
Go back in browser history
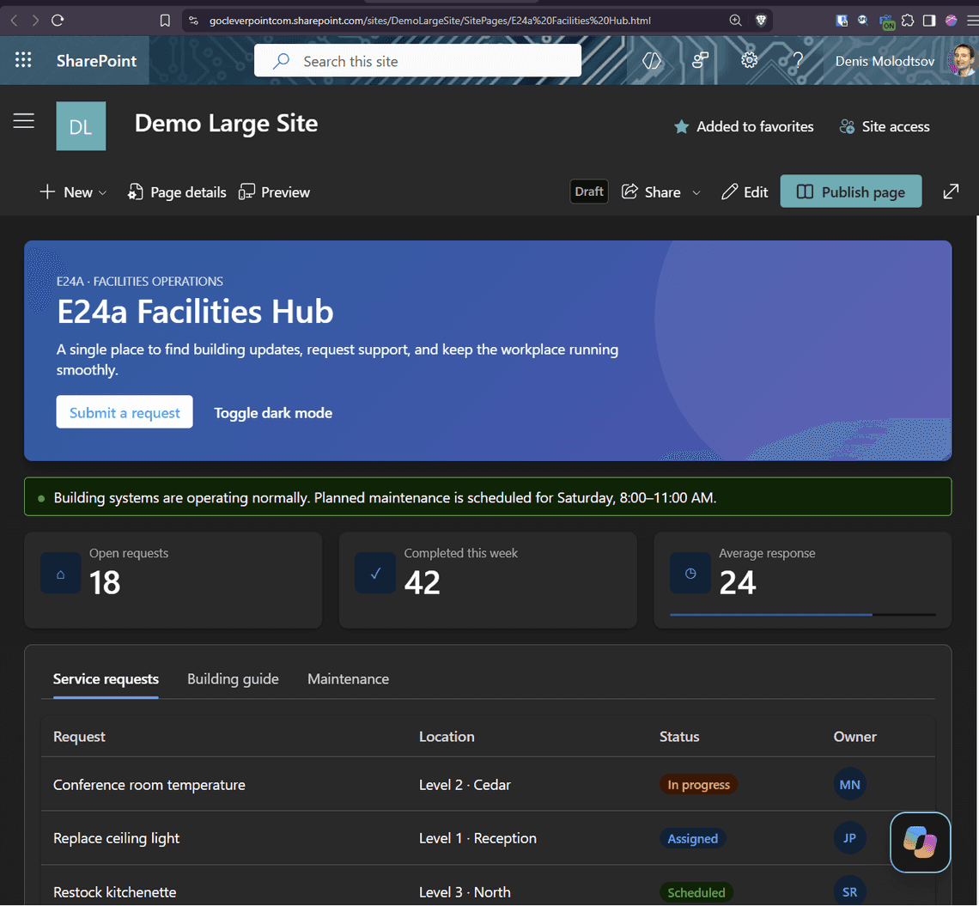(15, 21)
